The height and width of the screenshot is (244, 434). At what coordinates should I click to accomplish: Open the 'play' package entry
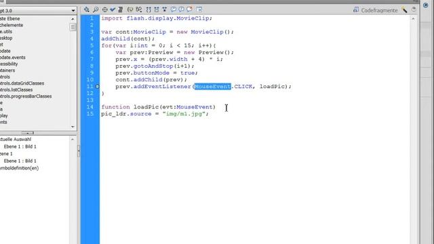pos(4,116)
